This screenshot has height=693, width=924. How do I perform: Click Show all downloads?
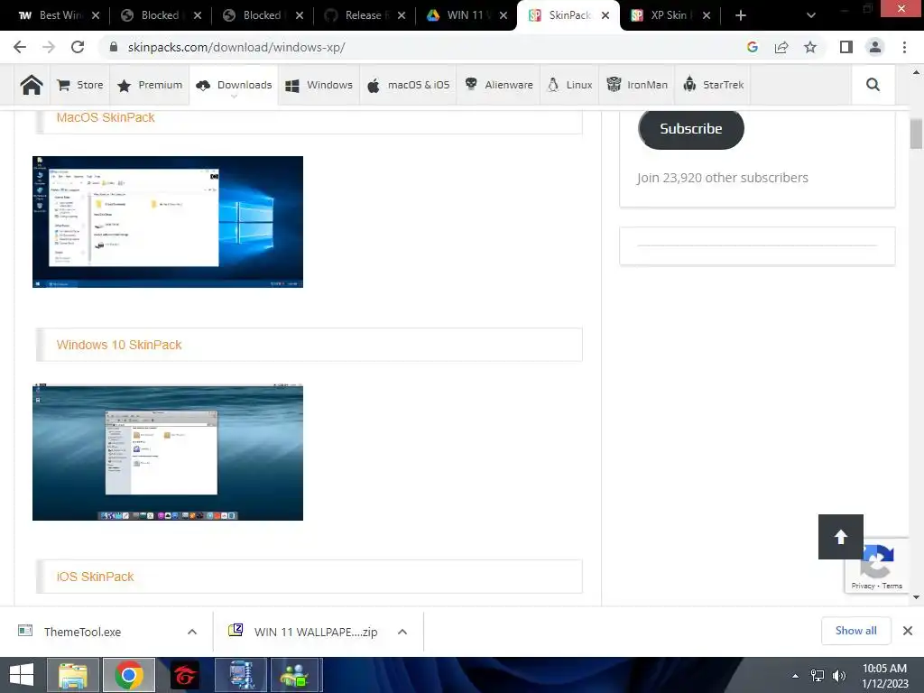855,631
